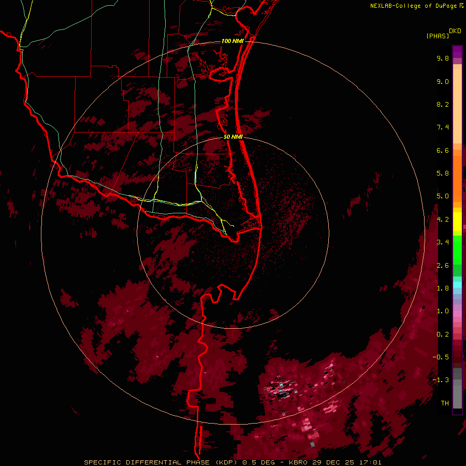Select the 3.4 value on the scale
Screen dimensions: 466x466
[x=443, y=242]
